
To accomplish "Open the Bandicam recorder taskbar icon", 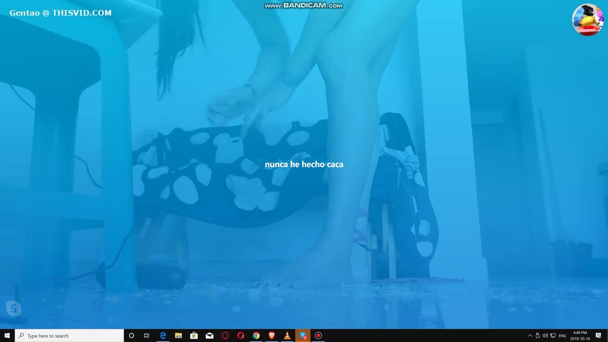I will 318,335.
